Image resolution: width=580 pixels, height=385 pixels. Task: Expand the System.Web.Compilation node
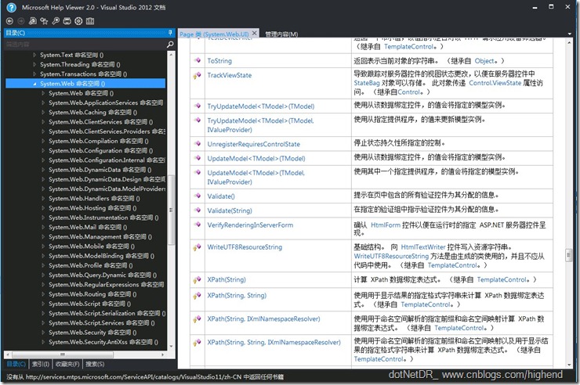click(x=43, y=141)
